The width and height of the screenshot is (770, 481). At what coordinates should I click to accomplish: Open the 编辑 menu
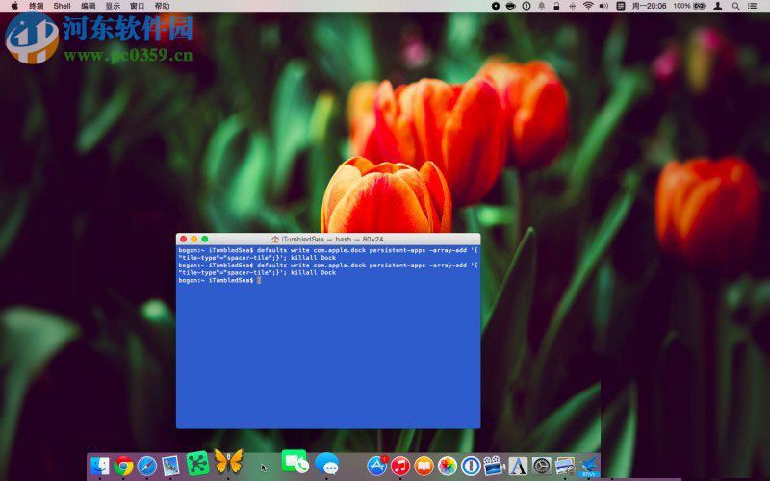coord(89,6)
